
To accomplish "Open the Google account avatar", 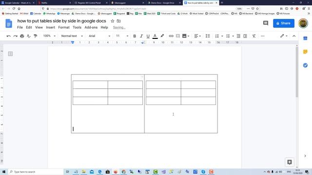I will click(x=303, y=23).
